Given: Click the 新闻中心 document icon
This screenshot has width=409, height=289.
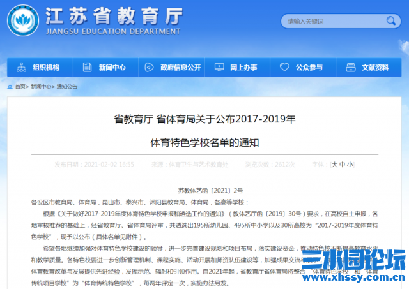Looking at the screenshot, I should 87,67.
